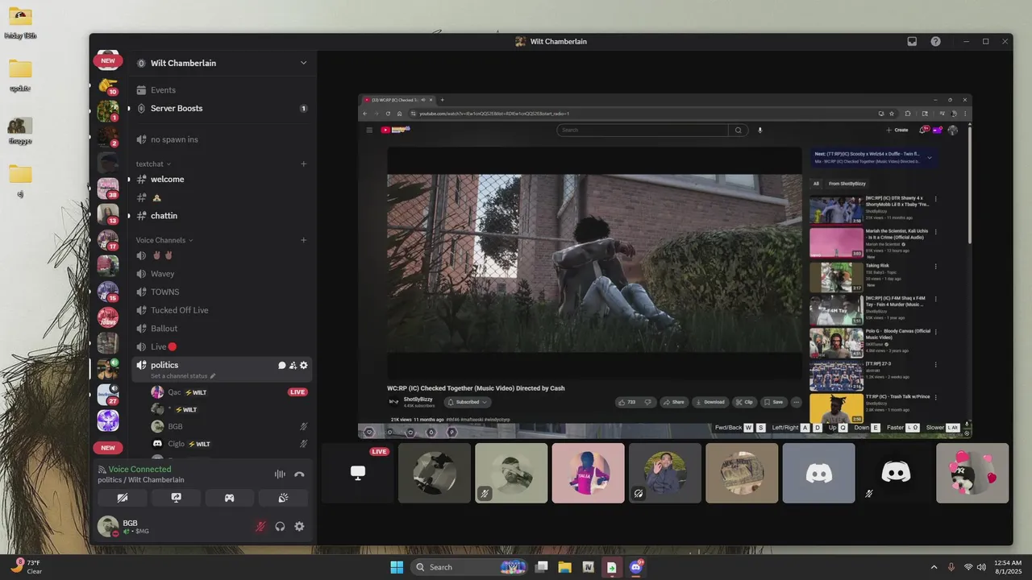Open politics channel settings gear

(x=304, y=365)
